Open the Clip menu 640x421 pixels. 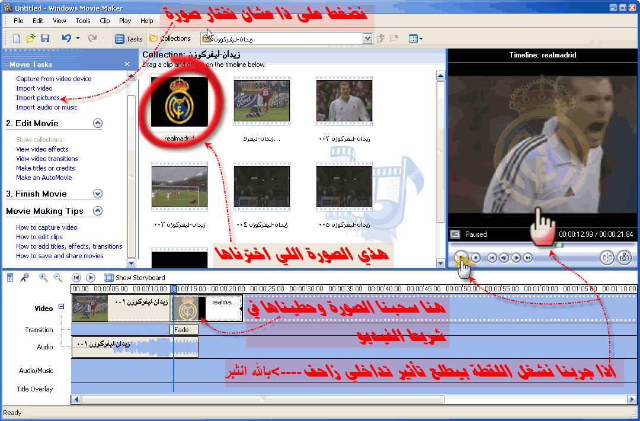(105, 21)
